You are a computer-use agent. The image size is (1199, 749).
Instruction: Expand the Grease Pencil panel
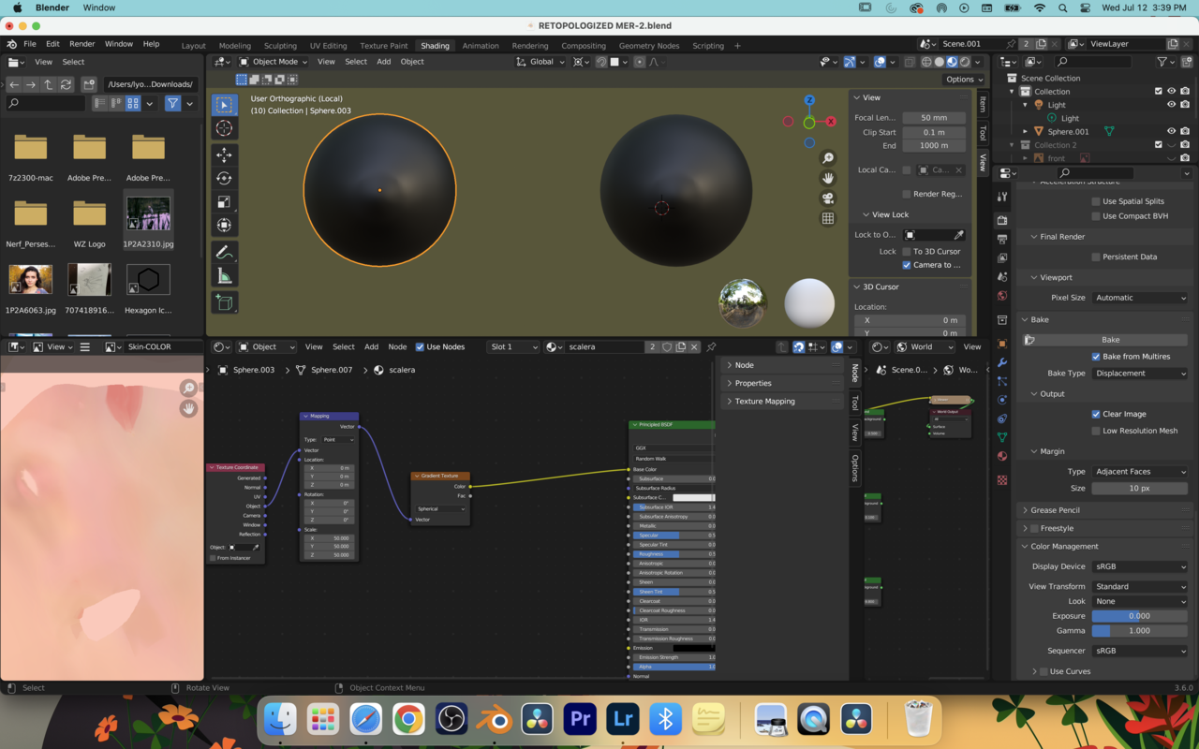click(1055, 510)
